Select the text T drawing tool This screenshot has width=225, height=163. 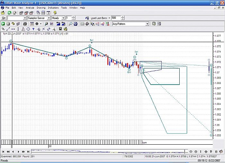point(33,29)
